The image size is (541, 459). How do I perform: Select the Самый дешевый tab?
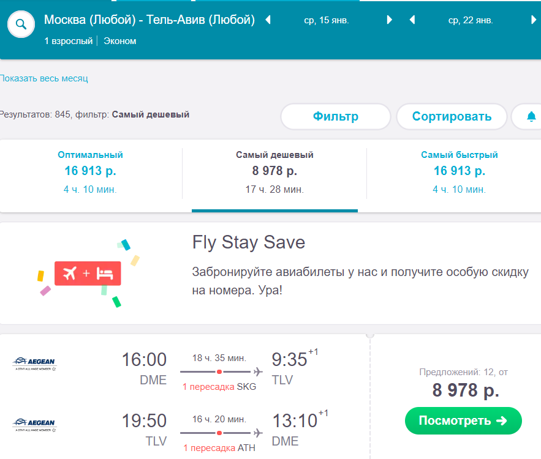(274, 173)
